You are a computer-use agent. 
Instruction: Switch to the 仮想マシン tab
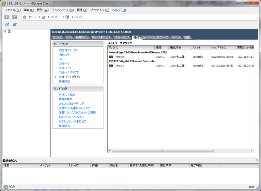coord(82,37)
